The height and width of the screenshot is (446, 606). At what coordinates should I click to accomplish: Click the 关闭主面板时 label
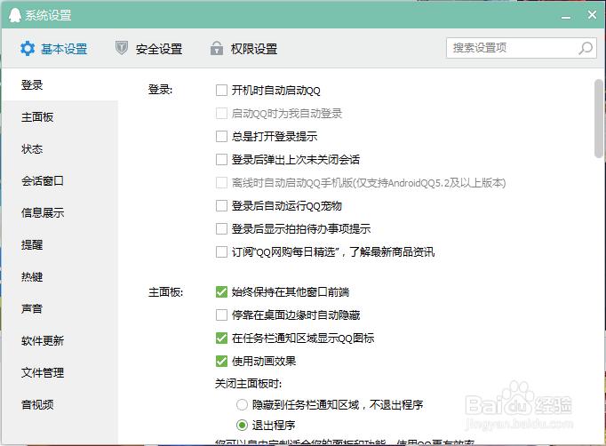[x=249, y=384]
